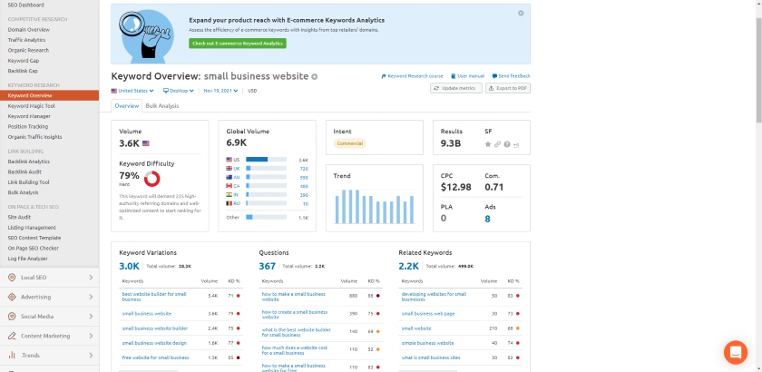Click the Export to PDF button

[x=508, y=88]
